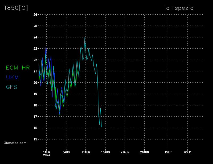Viewport: 213px width, 164px height.
Task: Open the 3bmeteo.com watermark link
Action: [15, 143]
